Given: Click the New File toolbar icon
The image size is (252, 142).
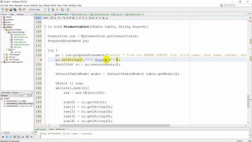Looking at the screenshot, I should 3,9.
